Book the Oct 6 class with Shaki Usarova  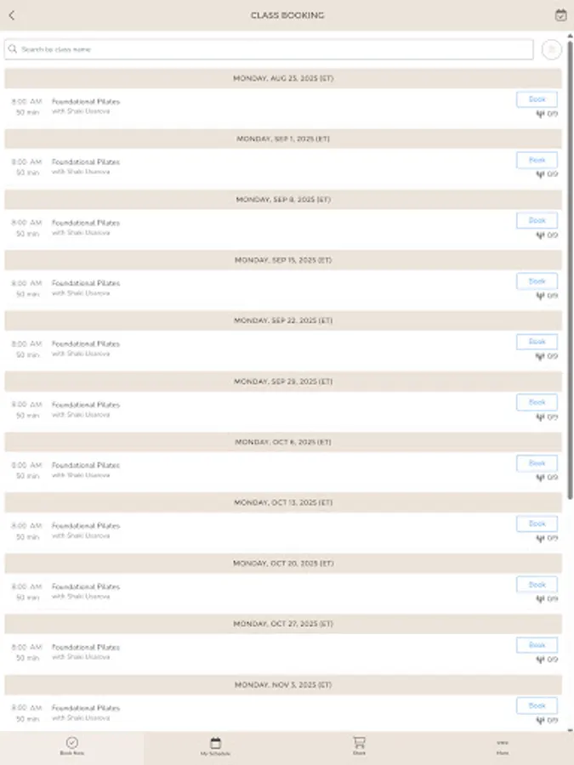[x=537, y=463]
